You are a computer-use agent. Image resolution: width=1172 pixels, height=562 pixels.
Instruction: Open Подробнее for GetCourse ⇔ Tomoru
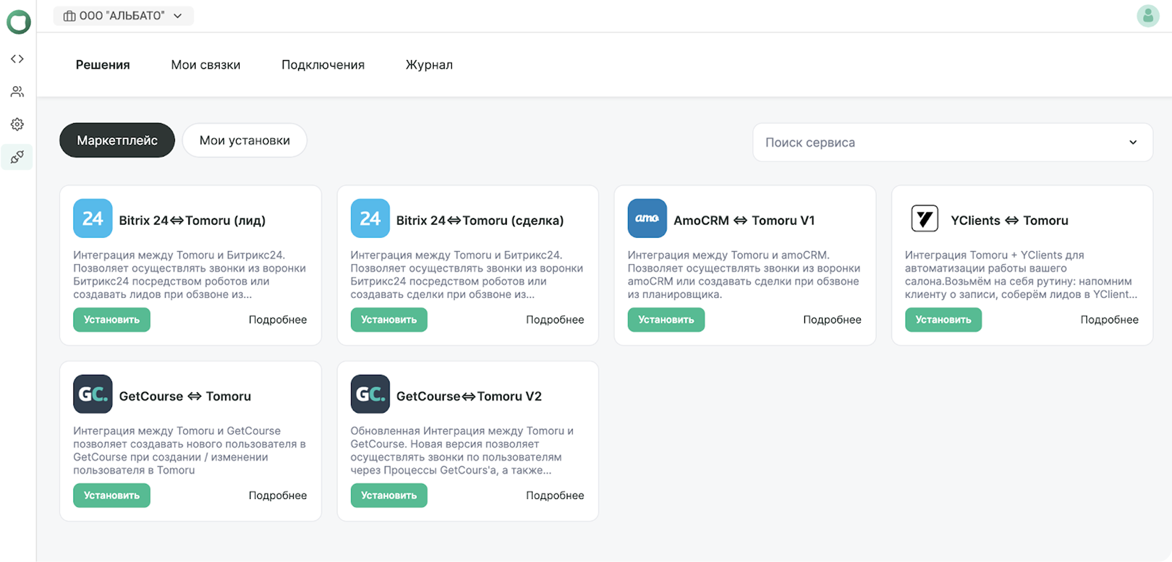coord(278,495)
